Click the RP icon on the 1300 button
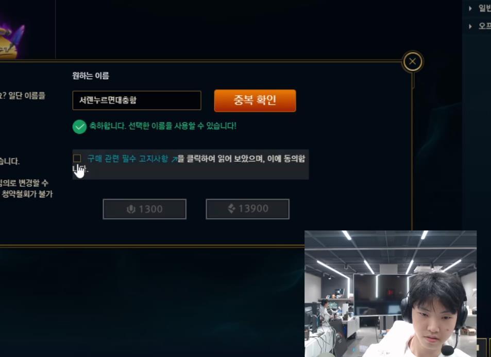The width and height of the screenshot is (491, 357). (131, 209)
